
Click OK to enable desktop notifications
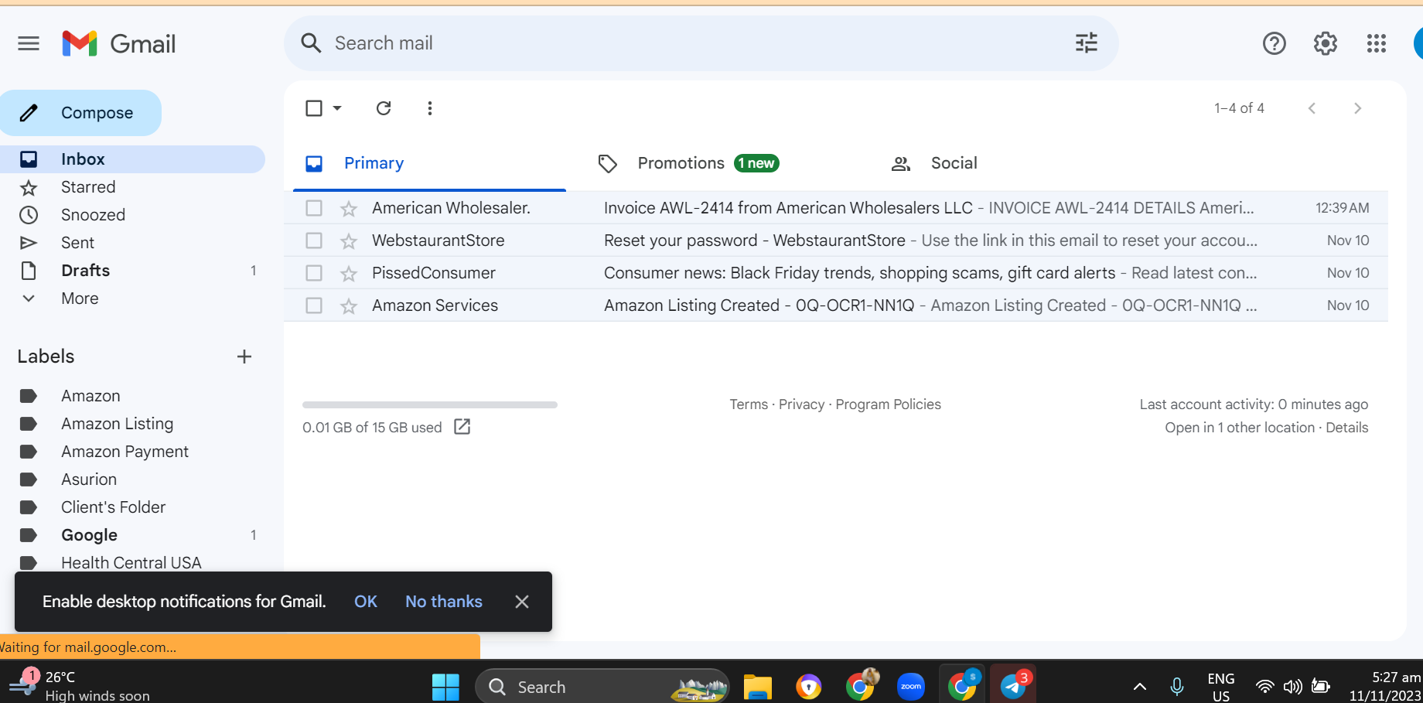pos(366,602)
